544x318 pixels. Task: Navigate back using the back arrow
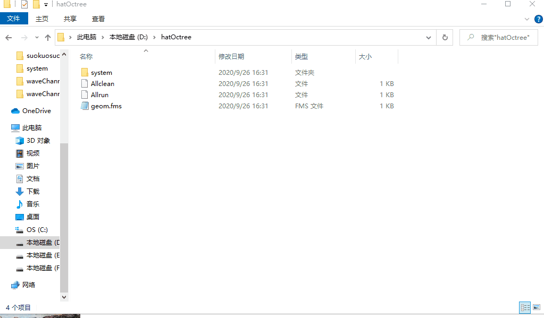coord(9,37)
